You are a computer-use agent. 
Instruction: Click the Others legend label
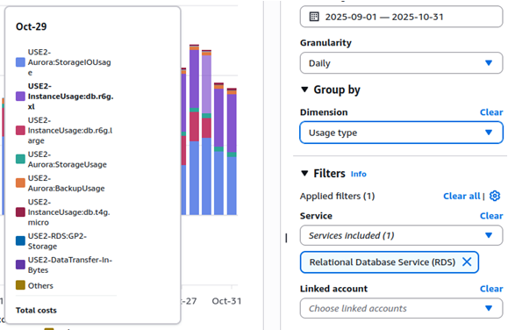pos(40,285)
